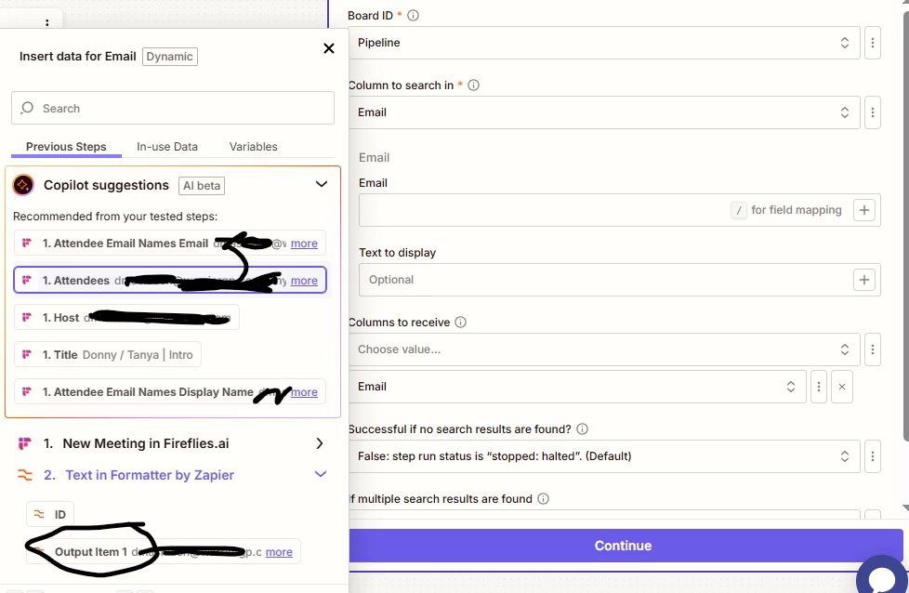Select the 1. Attendees suggestion
Image resolution: width=909 pixels, height=593 pixels.
pos(170,280)
